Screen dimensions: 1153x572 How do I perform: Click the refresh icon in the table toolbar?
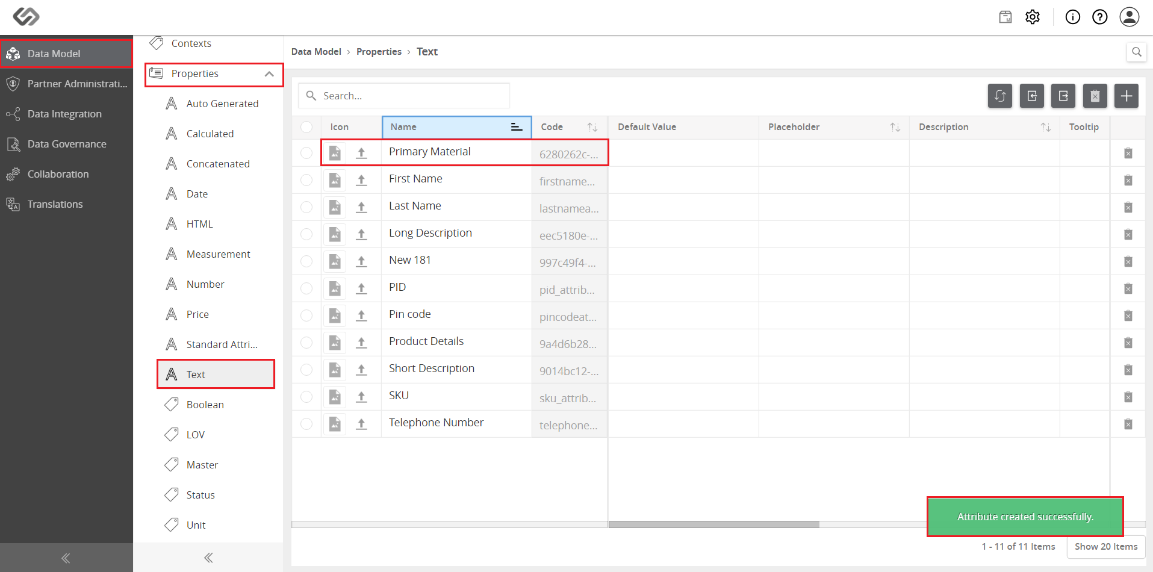[1000, 96]
